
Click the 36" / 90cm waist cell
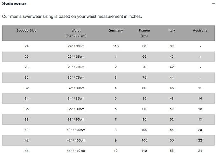pyautogui.click(x=76, y=109)
